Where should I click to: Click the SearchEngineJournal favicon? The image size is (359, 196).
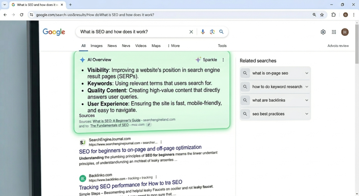pos(83,142)
